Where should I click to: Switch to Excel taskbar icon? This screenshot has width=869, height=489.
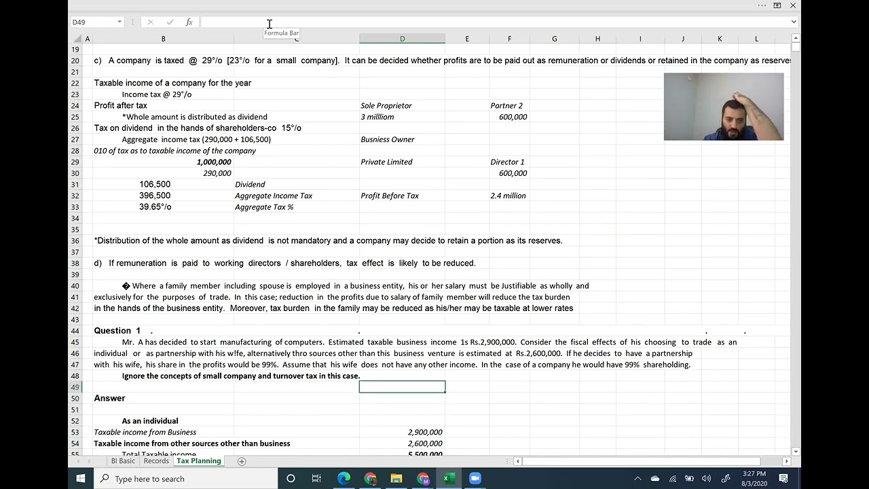(x=449, y=478)
